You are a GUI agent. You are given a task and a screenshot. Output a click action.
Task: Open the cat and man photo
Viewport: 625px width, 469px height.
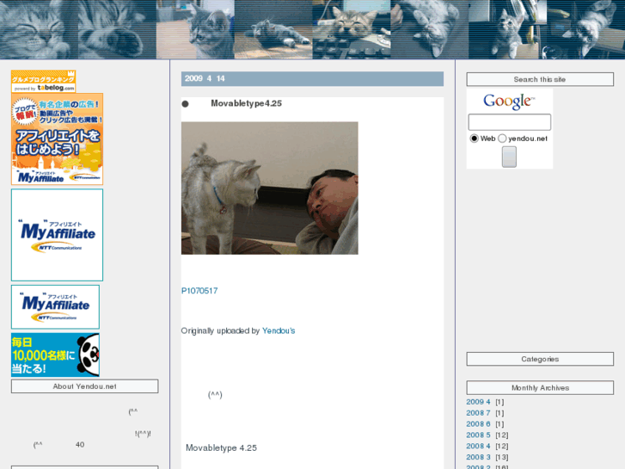coord(269,188)
